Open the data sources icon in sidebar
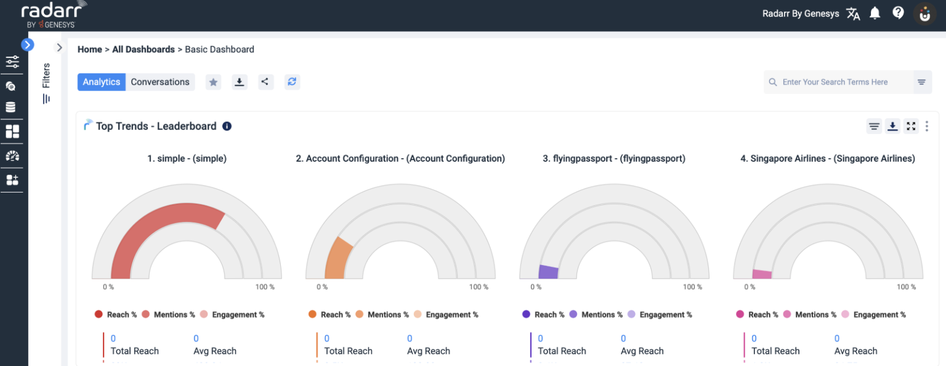The height and width of the screenshot is (366, 946). point(12,106)
